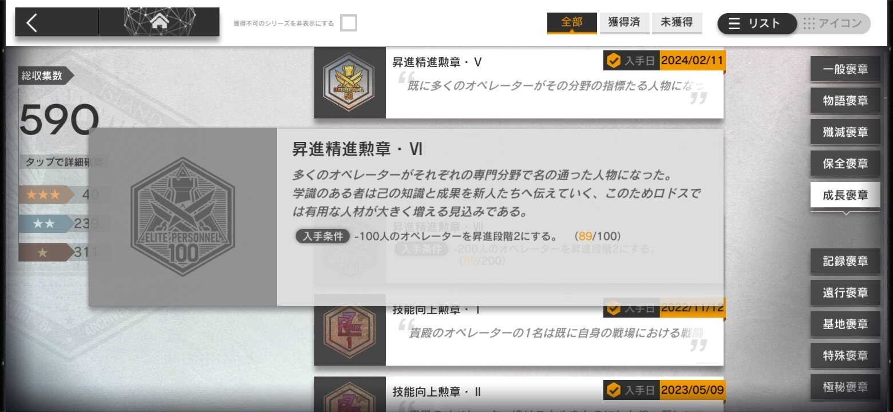Open the 基地褒章 category
893x412 pixels.
(845, 324)
